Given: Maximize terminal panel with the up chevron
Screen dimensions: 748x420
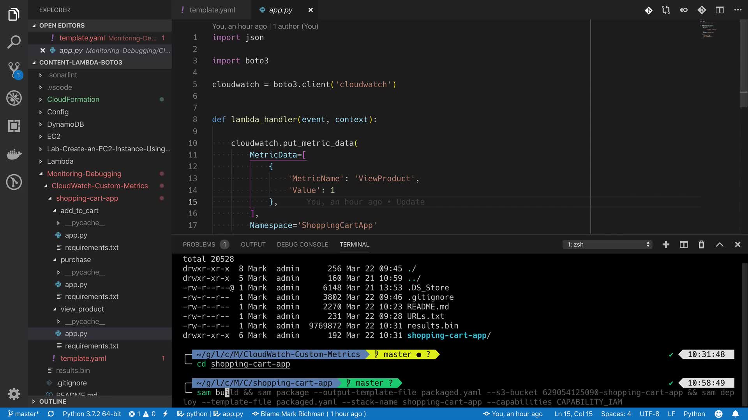Looking at the screenshot, I should click(x=720, y=244).
